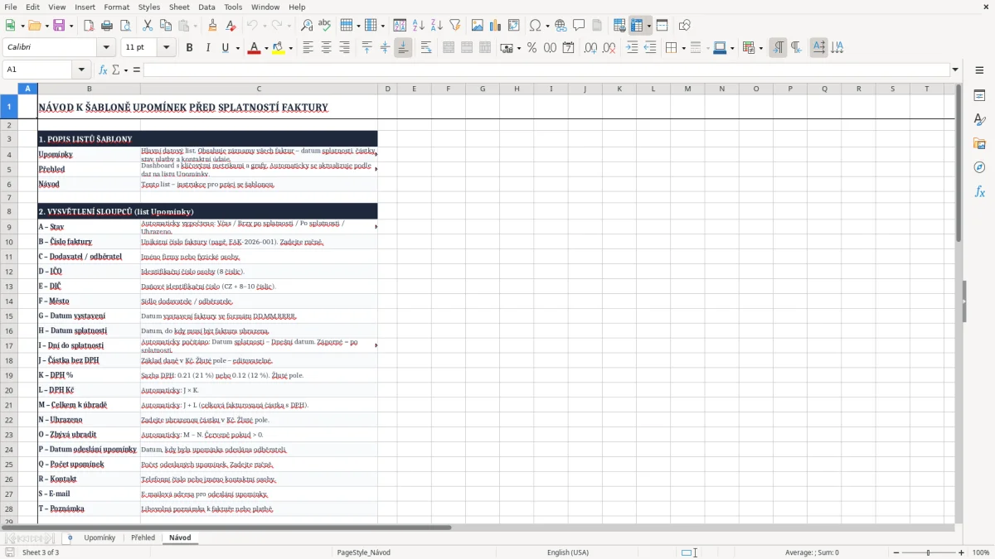
Task: Toggle Left-To-Right paragraph direction
Action: [x=777, y=48]
